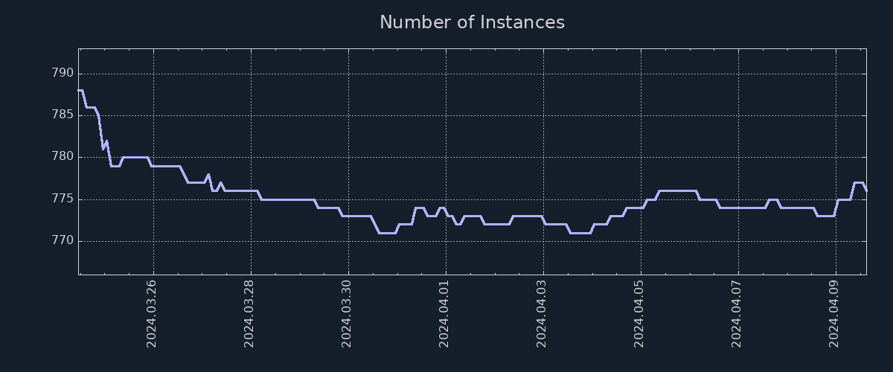This screenshot has width=893, height=372.
Task: Click the 2024.03.28 x-axis date
Action: (x=249, y=313)
